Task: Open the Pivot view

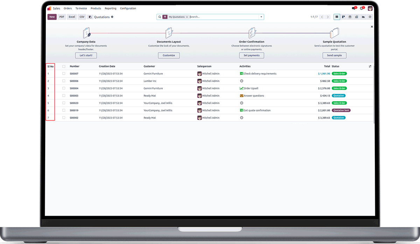Action: point(357,17)
